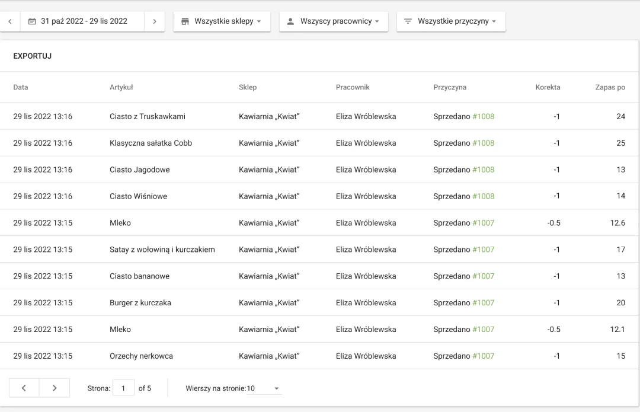Change the rows per page dropdown

click(233, 388)
